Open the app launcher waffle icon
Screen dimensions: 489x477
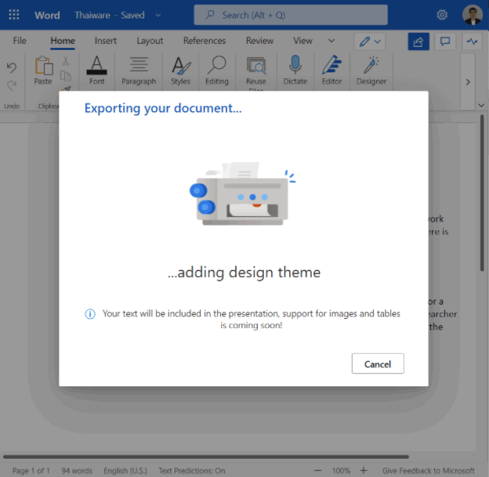click(x=14, y=15)
